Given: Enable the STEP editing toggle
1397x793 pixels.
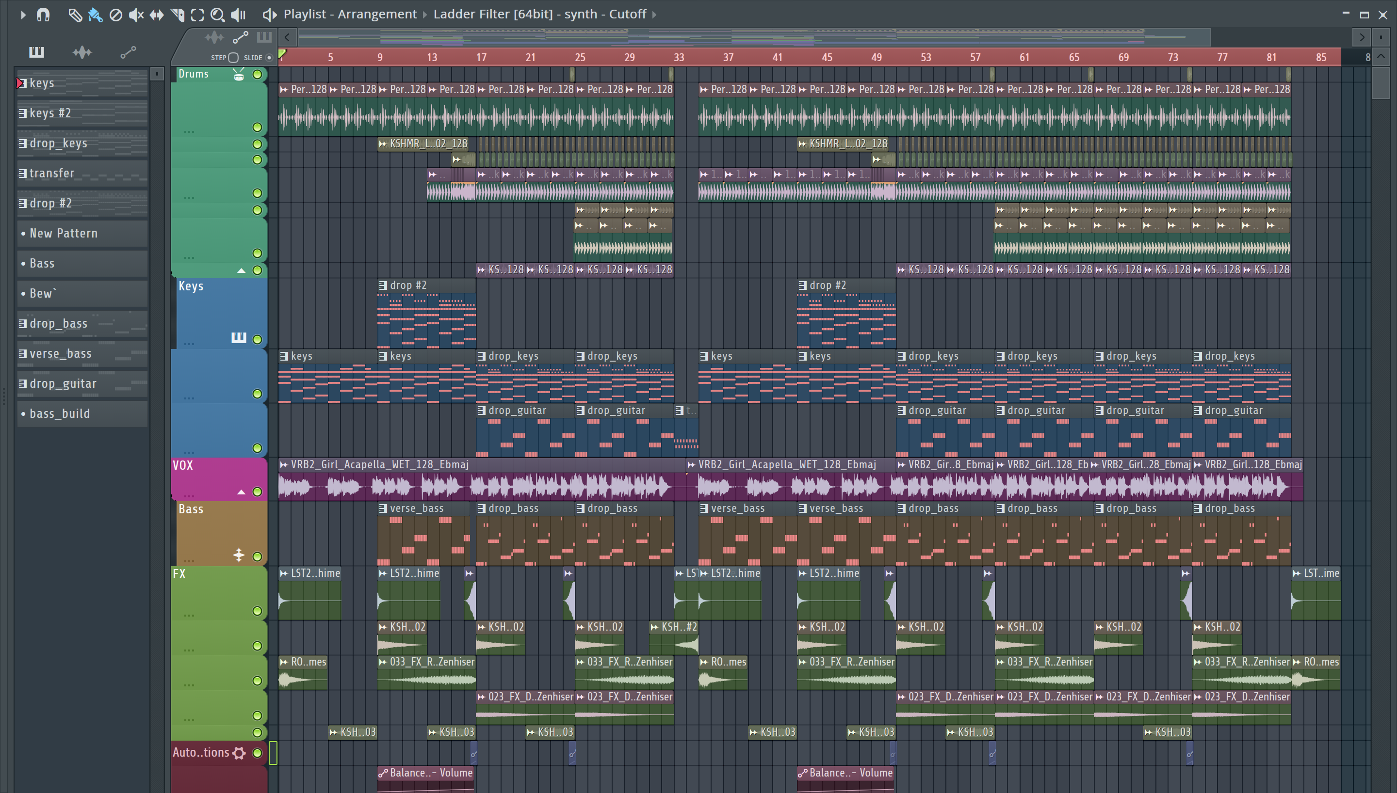Looking at the screenshot, I should coord(233,58).
